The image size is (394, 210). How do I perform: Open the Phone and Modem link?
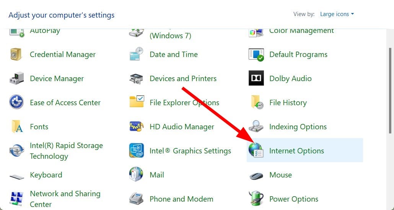pyautogui.click(x=181, y=199)
